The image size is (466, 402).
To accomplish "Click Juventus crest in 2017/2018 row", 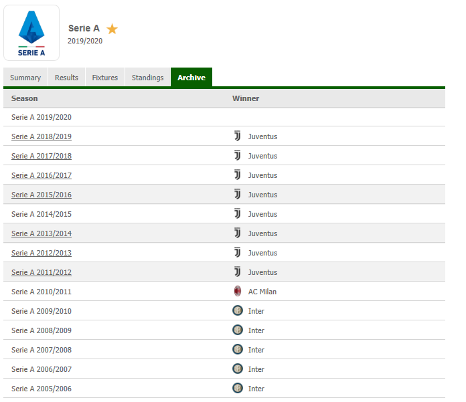I will point(237,155).
